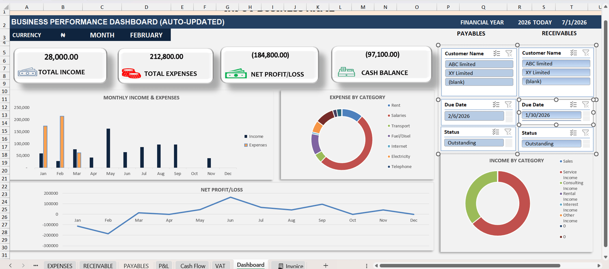Open the FEBRUARY month dropdown cell
The image size is (609, 269).
tap(146, 35)
